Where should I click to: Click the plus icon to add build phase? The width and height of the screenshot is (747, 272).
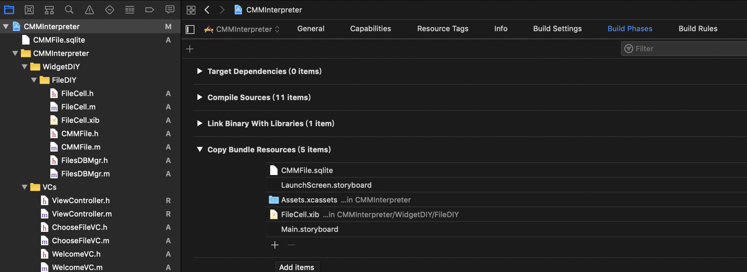click(x=190, y=49)
